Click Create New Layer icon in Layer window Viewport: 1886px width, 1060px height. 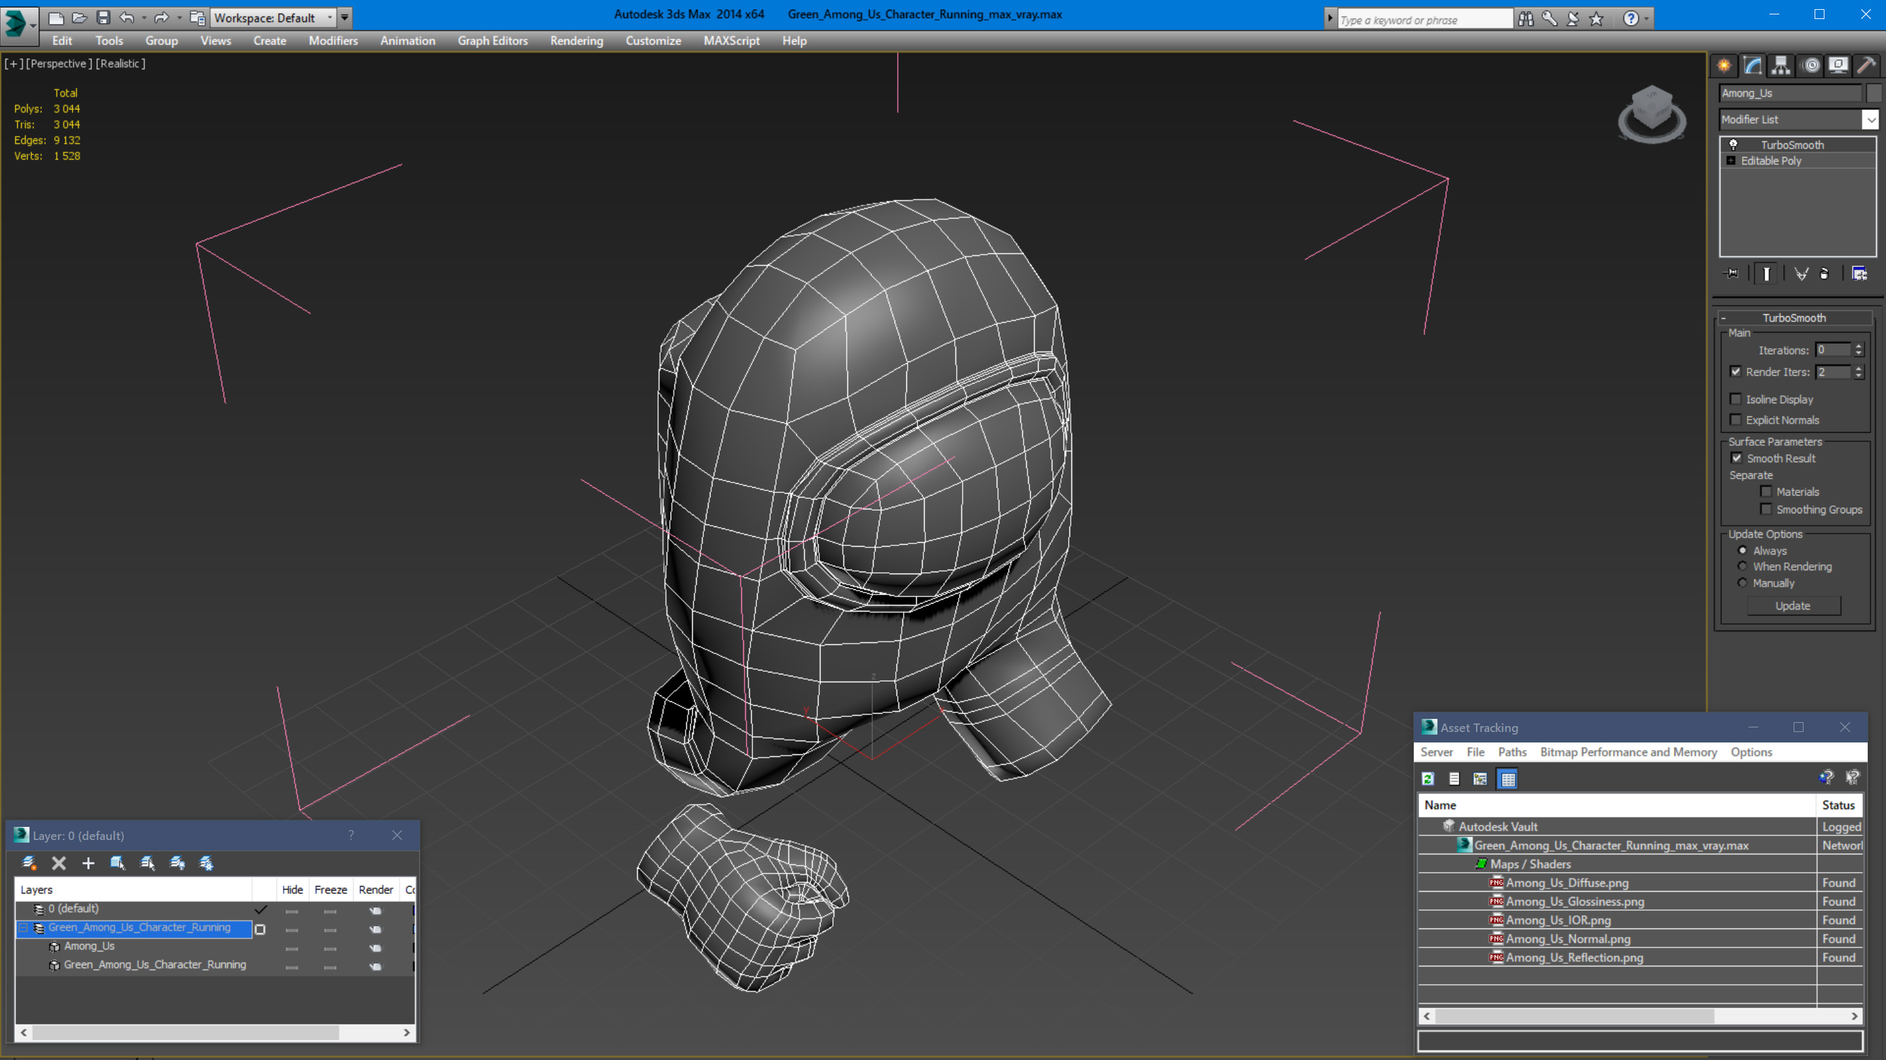click(x=29, y=863)
